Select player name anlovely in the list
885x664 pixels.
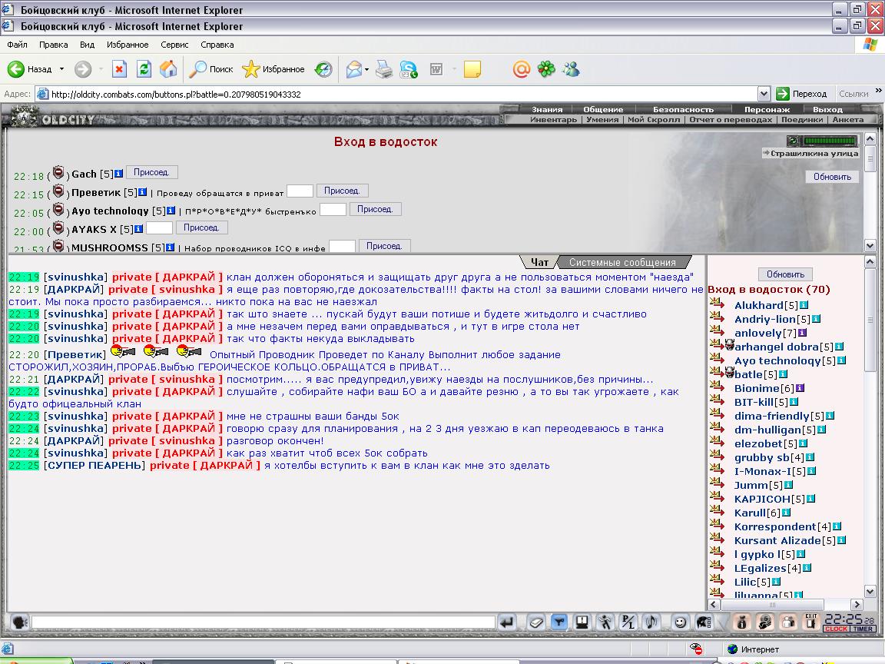pyautogui.click(x=758, y=333)
